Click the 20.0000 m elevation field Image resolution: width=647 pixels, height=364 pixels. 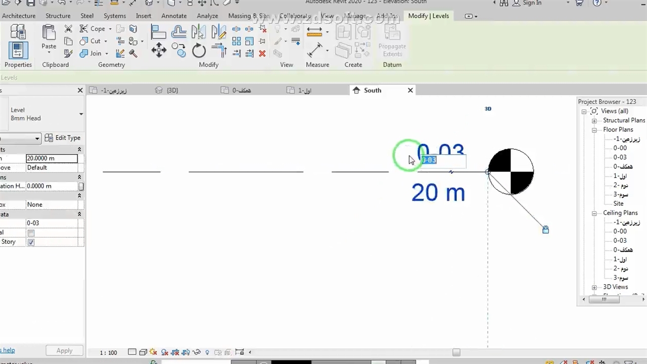pos(52,158)
